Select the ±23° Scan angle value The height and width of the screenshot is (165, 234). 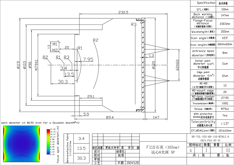(224, 38)
